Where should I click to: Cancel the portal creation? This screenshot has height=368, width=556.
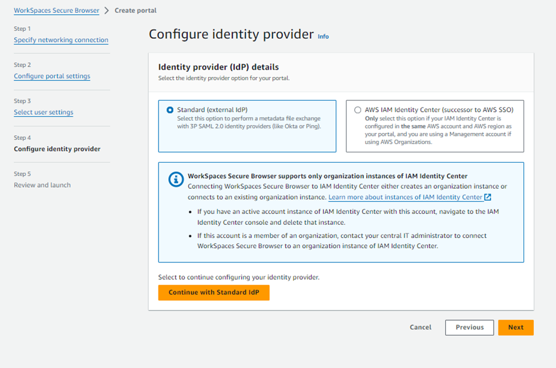[420, 327]
